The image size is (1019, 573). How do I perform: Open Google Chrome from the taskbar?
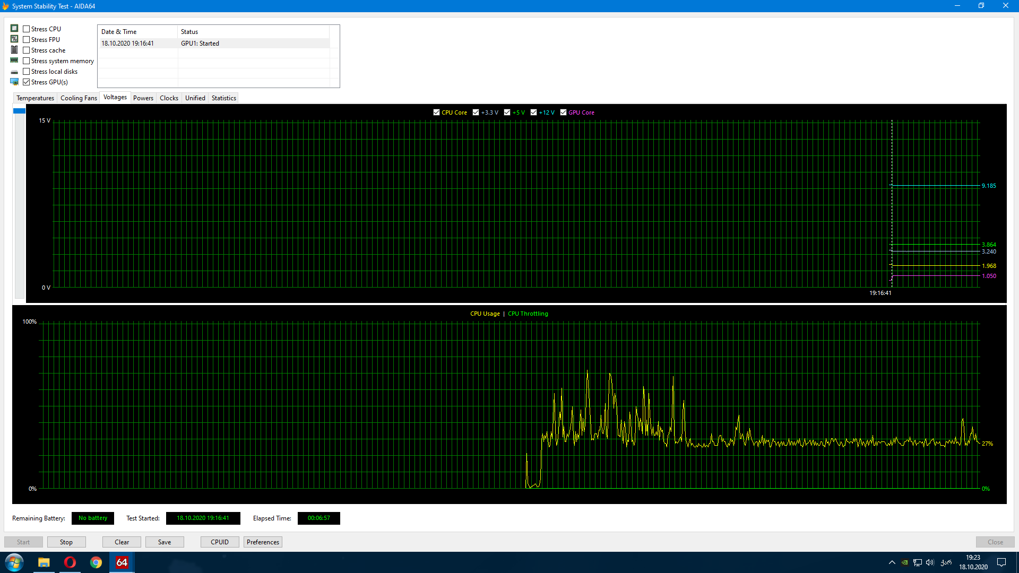tap(96, 562)
